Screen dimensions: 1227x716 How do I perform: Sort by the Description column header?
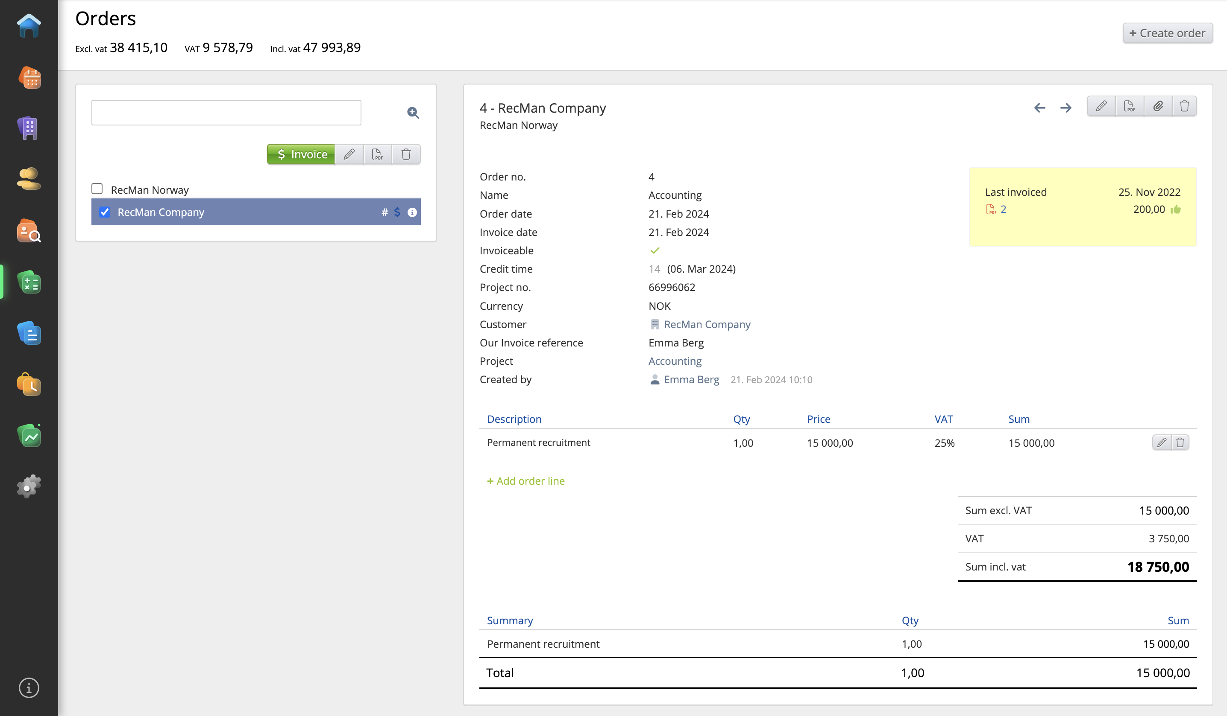pos(514,419)
